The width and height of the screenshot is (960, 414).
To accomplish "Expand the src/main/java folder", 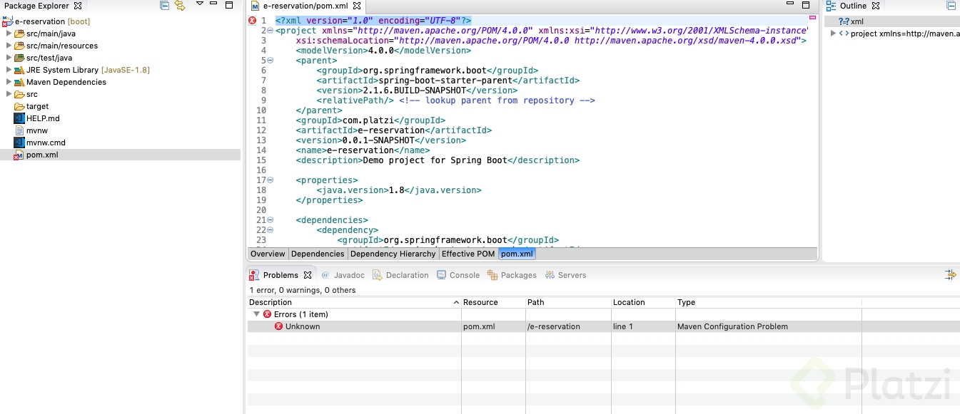I will coord(9,33).
